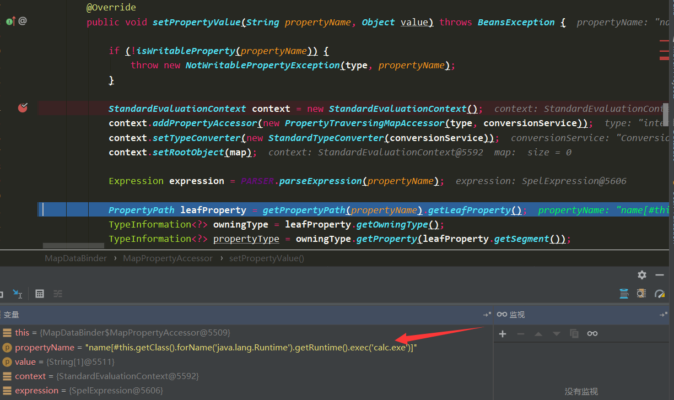The height and width of the screenshot is (400, 674).
Task: Click the @Override annotation text
Action: [x=111, y=8]
